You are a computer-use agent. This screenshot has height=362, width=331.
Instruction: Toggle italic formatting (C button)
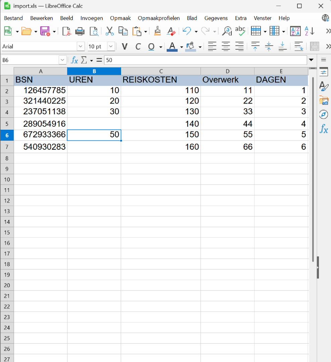138,47
